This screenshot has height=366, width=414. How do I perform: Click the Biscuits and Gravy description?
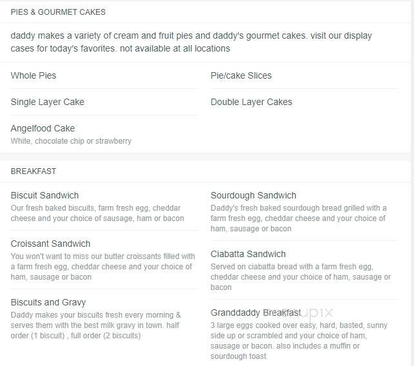95,325
